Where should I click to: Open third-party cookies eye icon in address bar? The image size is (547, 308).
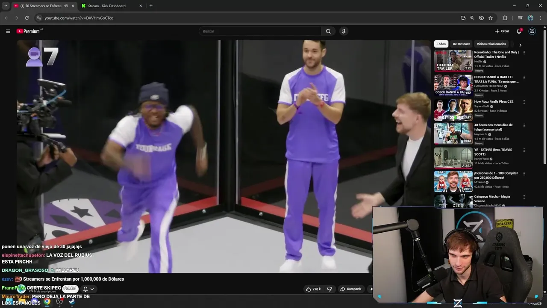click(481, 18)
